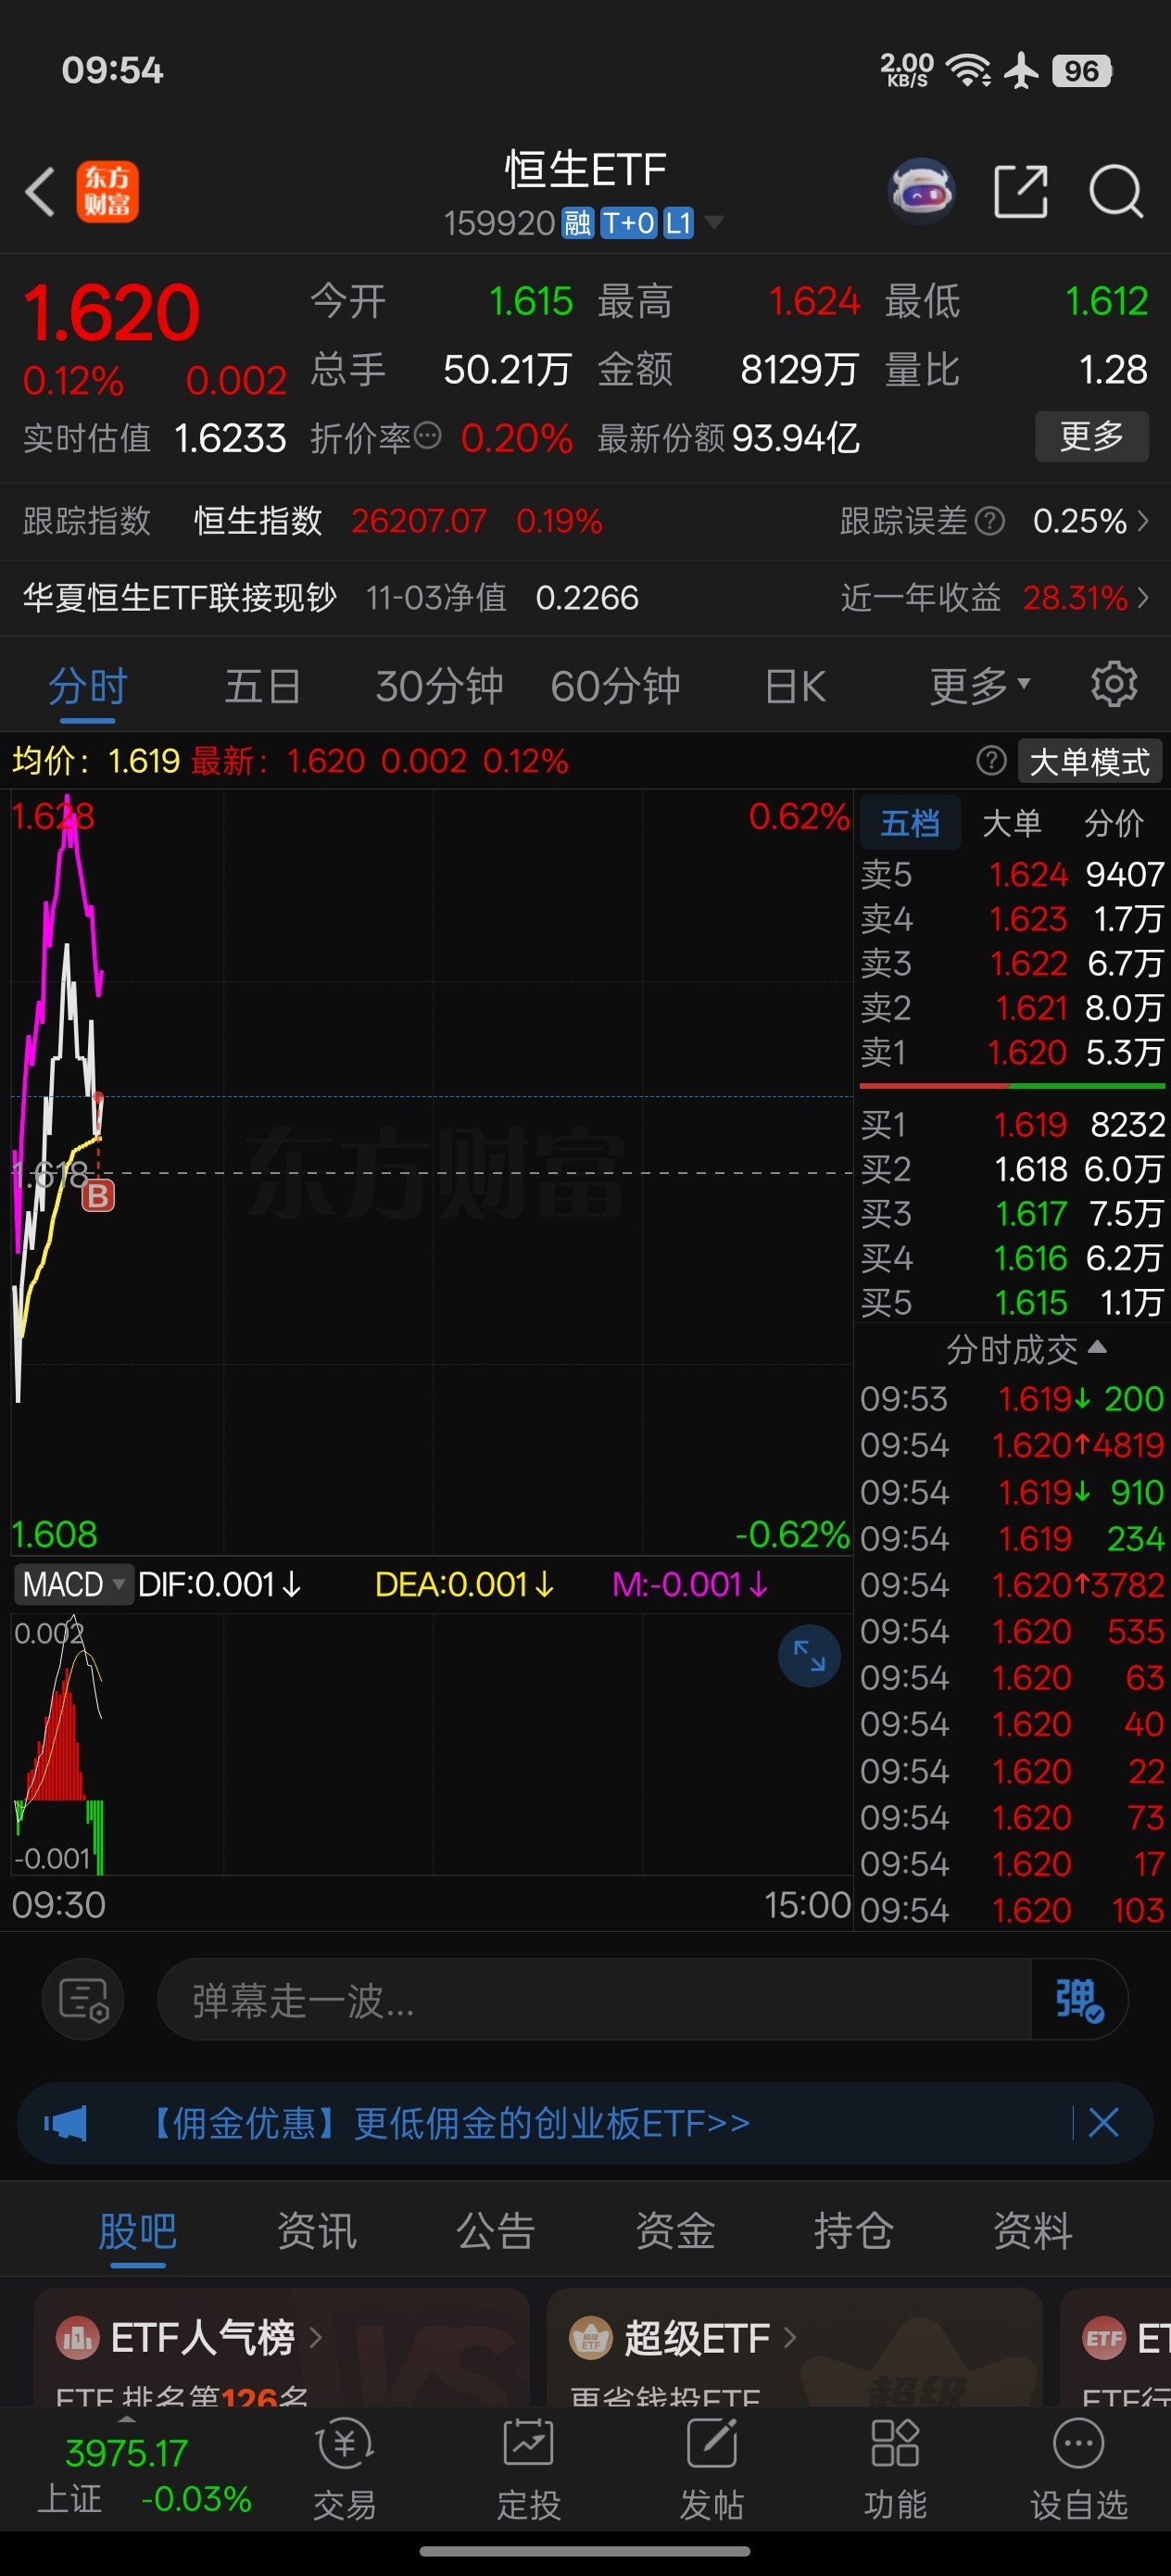Screen dimensions: 1171x2576
Task: Select the 股吧 tab
Action: 138,2232
